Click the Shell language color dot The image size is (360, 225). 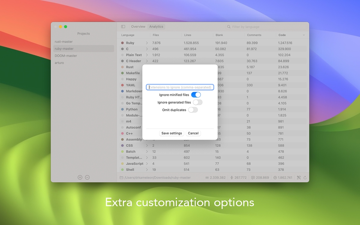point(122,170)
